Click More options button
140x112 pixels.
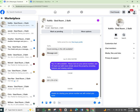click(86, 31)
